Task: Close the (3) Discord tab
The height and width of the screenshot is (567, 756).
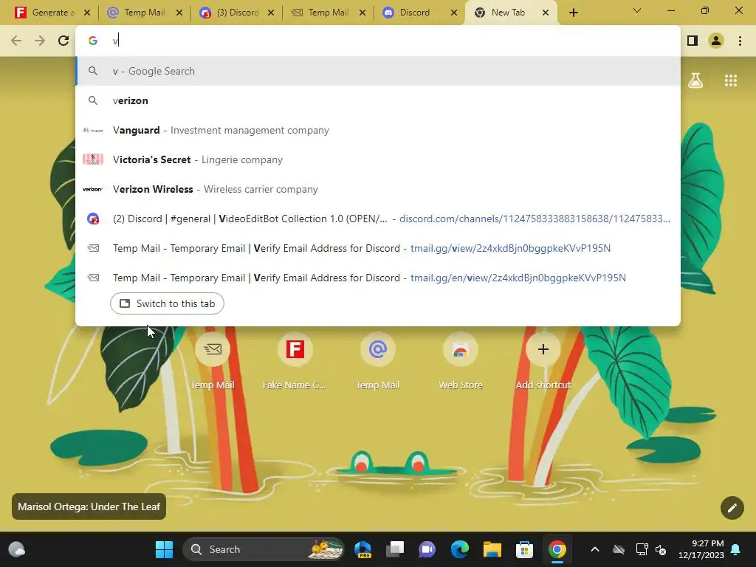Action: pyautogui.click(x=271, y=13)
